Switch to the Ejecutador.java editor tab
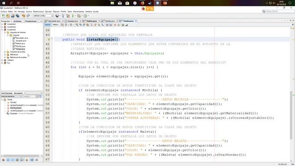Screen dimensions: 295x166 coord(54,21)
